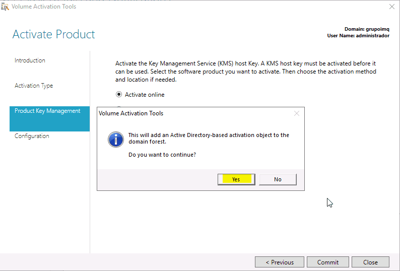
Task: Select the Product Key Management step
Action: pyautogui.click(x=47, y=111)
